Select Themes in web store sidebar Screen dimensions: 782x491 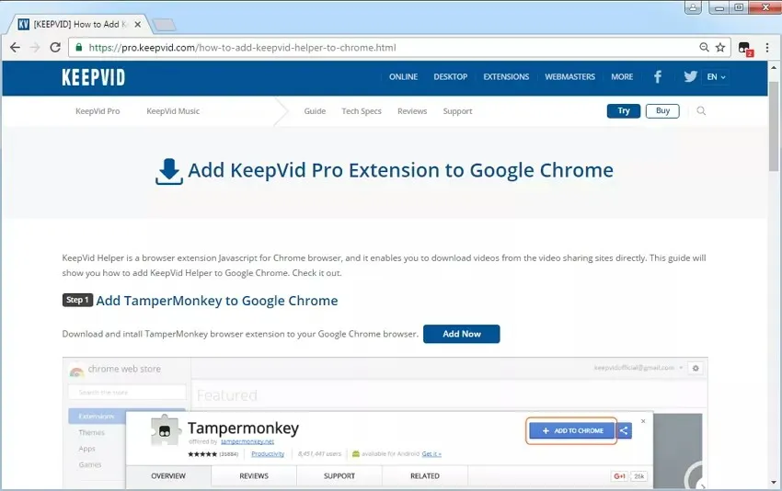coord(92,433)
